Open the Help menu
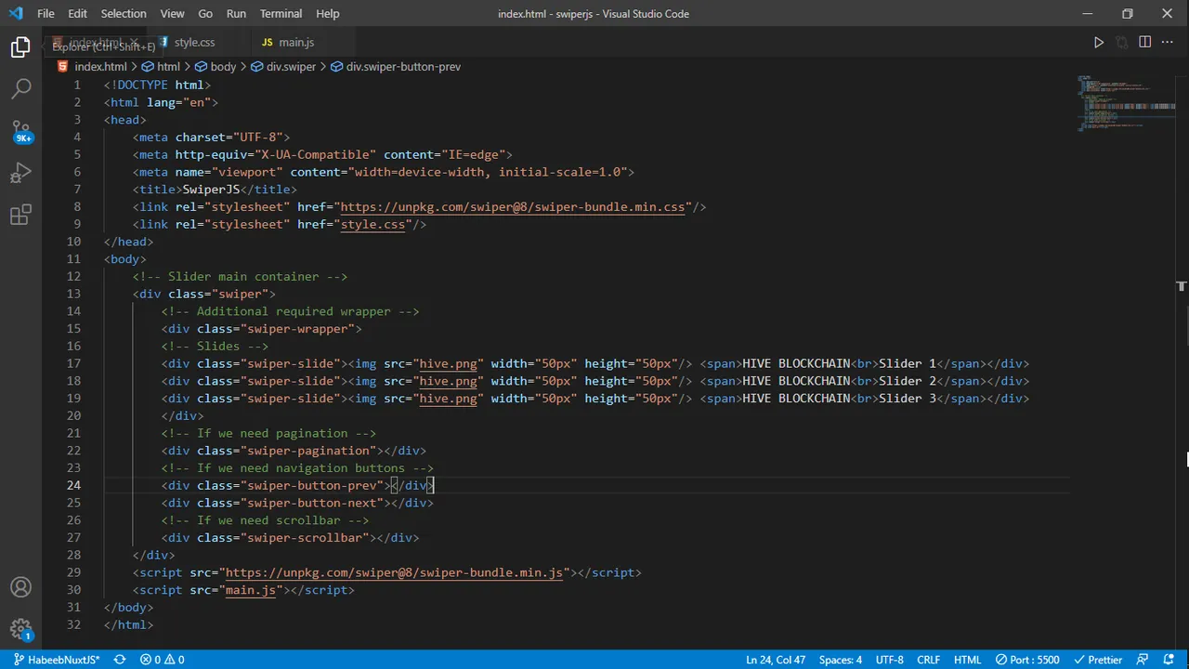Image resolution: width=1189 pixels, height=669 pixels. click(x=327, y=14)
